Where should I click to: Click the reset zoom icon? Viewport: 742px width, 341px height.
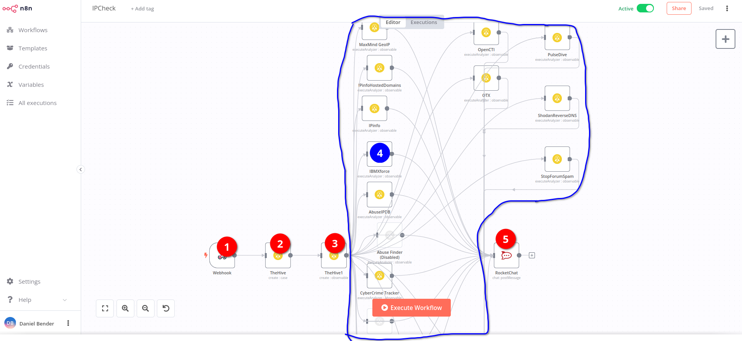[166, 308]
